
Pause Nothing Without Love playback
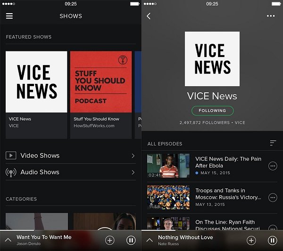pyautogui.click(x=273, y=240)
